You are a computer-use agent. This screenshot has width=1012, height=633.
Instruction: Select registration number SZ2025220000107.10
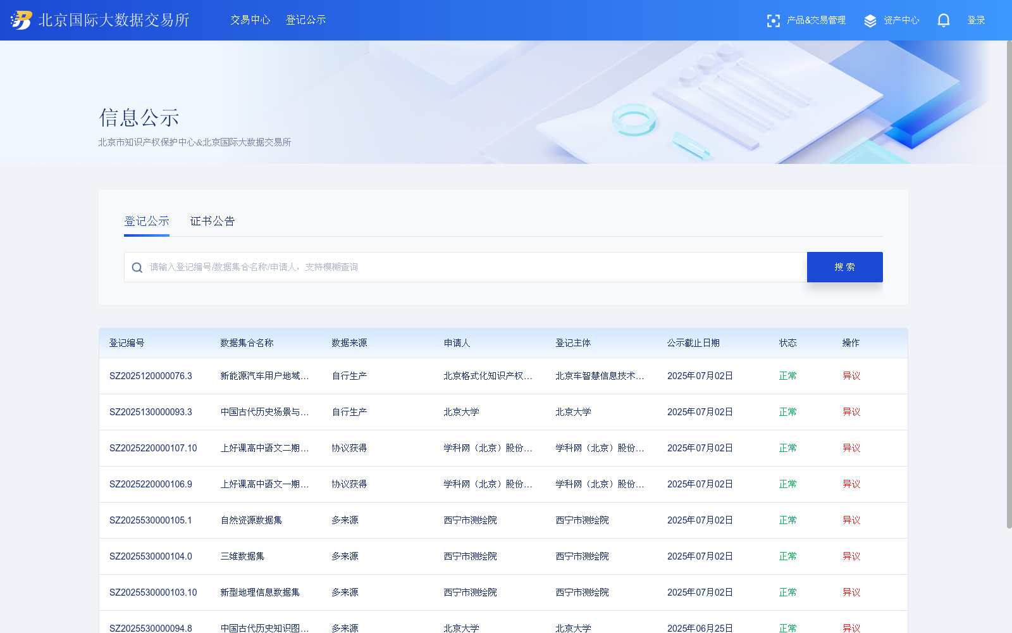(x=153, y=448)
